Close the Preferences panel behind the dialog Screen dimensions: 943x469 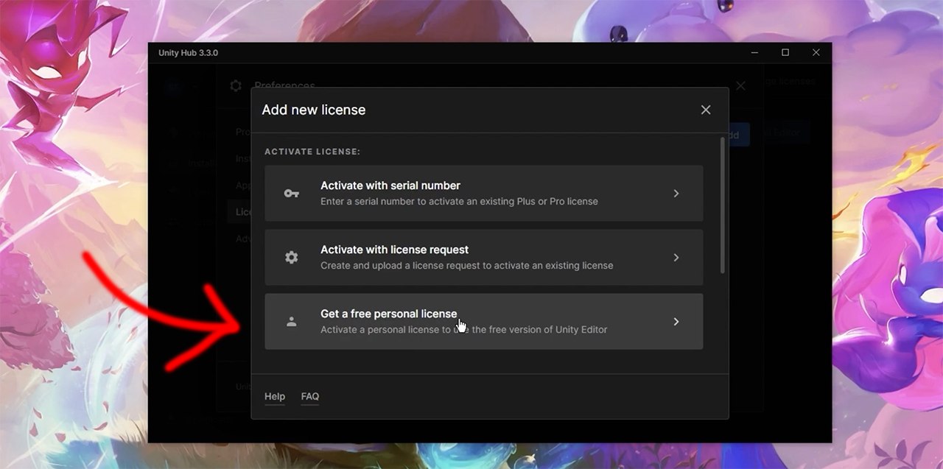pyautogui.click(x=740, y=85)
